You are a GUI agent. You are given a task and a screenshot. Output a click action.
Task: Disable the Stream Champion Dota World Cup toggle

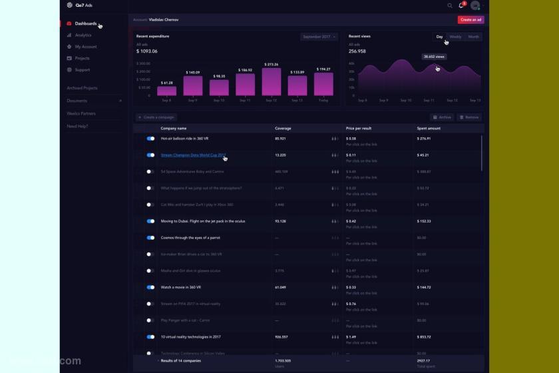[150, 155]
